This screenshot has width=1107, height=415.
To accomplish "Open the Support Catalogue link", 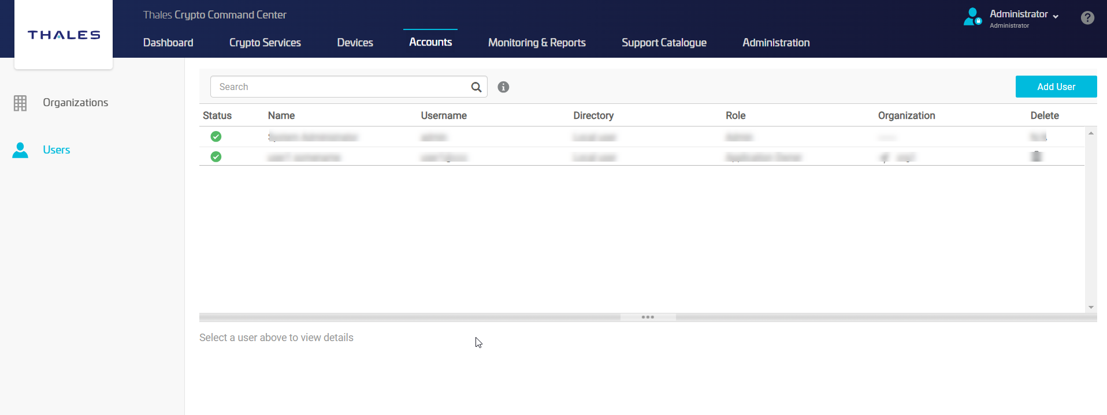I will (663, 43).
